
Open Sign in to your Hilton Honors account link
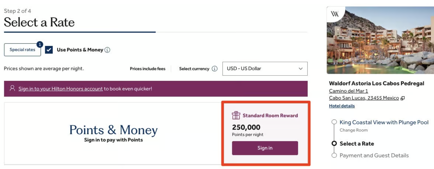coord(60,89)
